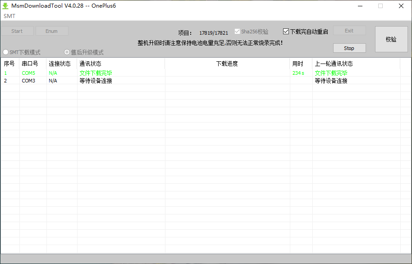Click the 下载进度 column header
Image resolution: width=412 pixels, height=264 pixels.
tap(227, 64)
